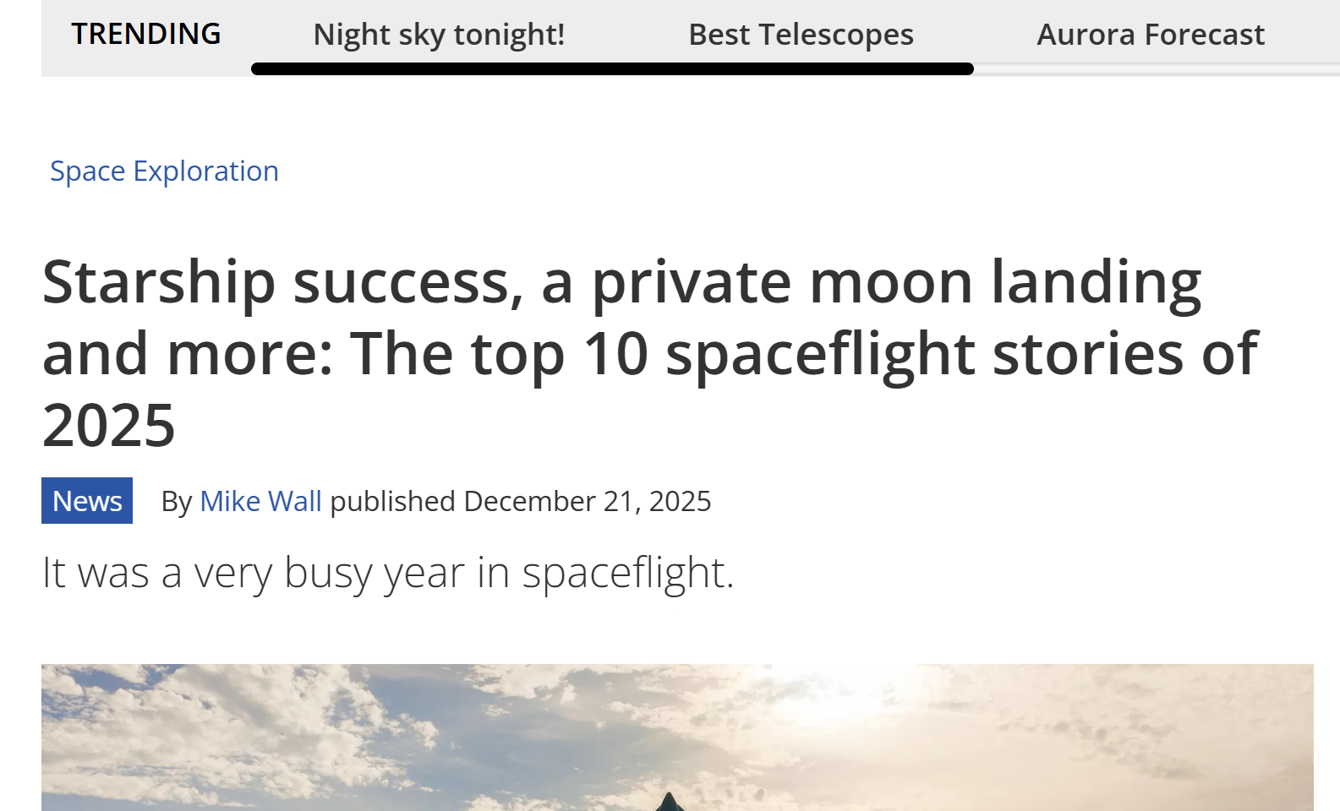Screen dimensions: 1340x811
Task: Open the Space Exploration category breadcrumb
Action: 164,171
